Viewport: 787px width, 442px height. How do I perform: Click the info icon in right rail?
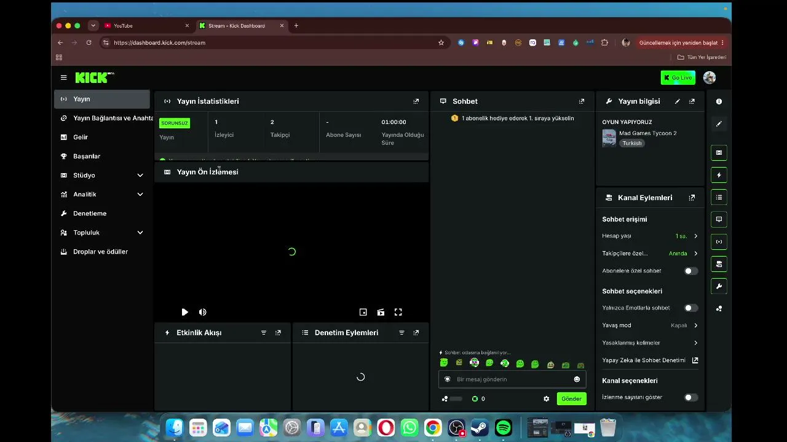(x=719, y=102)
